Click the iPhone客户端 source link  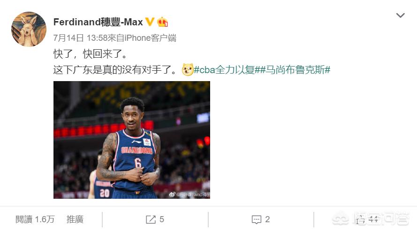[x=150, y=38]
